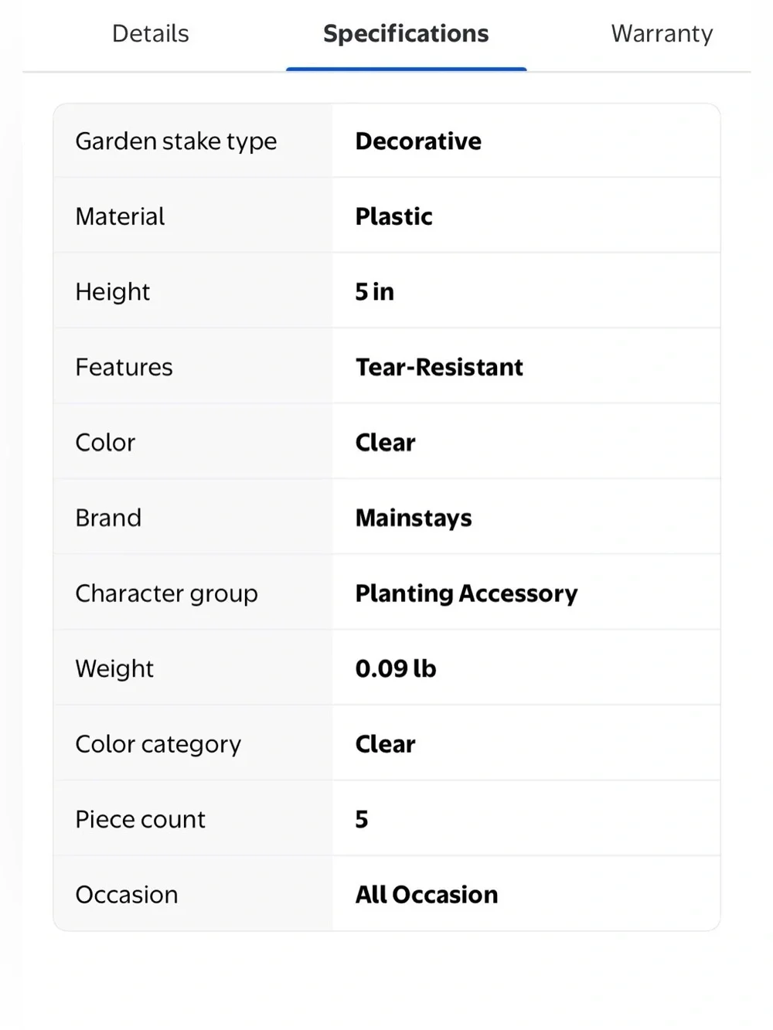The height and width of the screenshot is (1030, 773).
Task: Select the Planting Accessory value
Action: [x=466, y=593]
